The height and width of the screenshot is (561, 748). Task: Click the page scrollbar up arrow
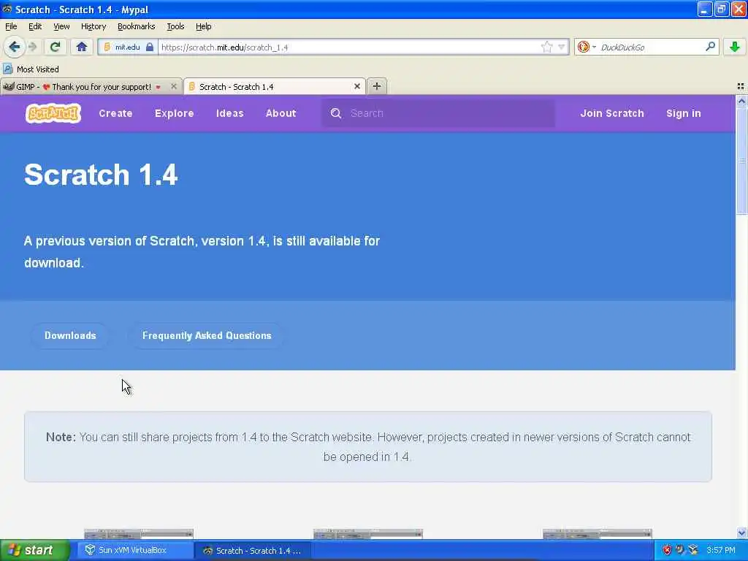[x=741, y=101]
